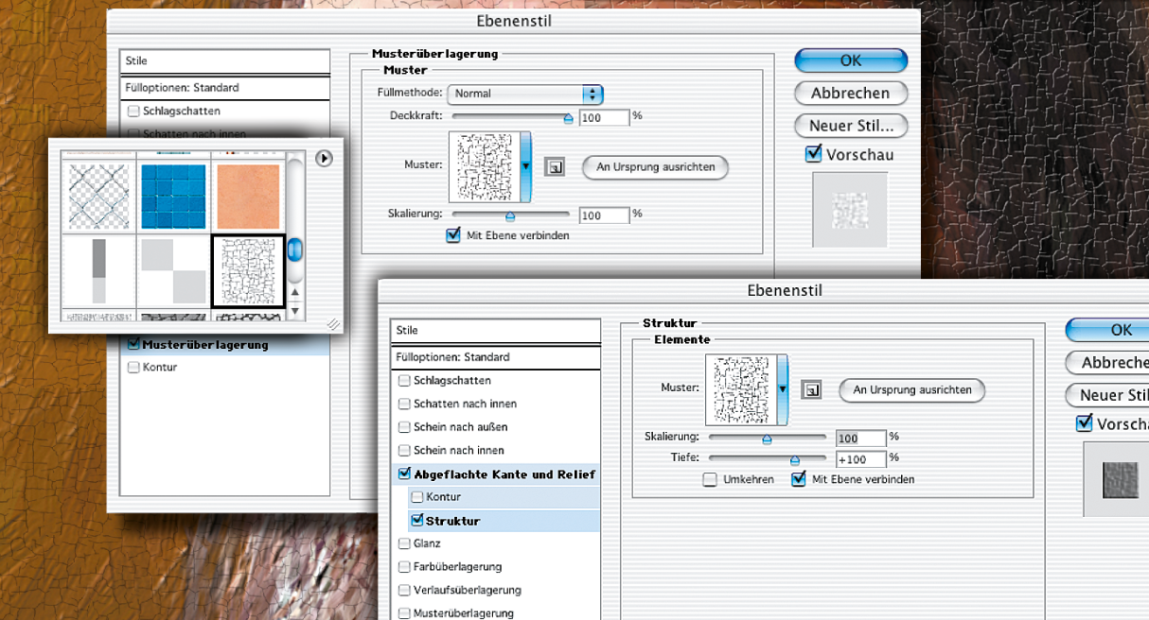Click An Ursprung ausrichten in Struktur panel
Screen dimensions: 1149x620
[x=911, y=389]
